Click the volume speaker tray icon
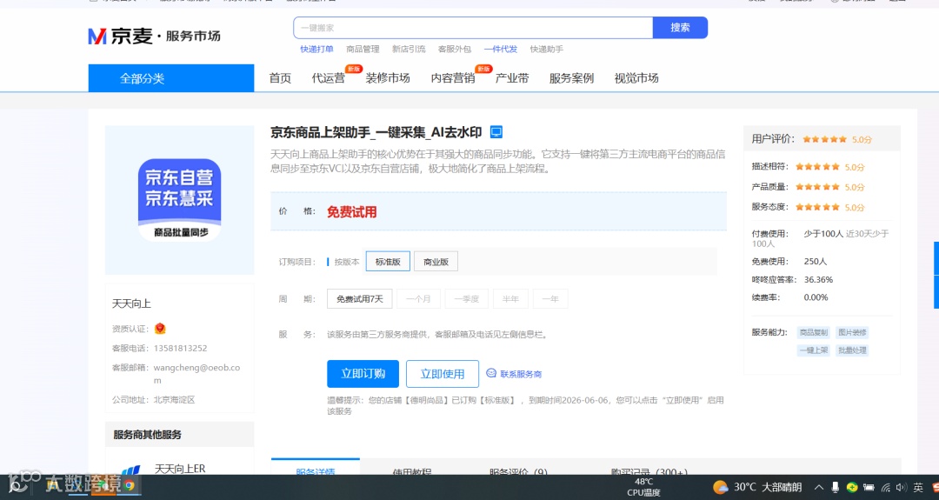This screenshot has height=500, width=939. coord(902,487)
